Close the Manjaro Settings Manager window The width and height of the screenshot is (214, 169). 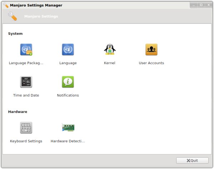[209, 5]
